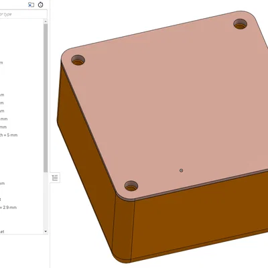
Task: Click the small point marker on lid face
Action: coord(181,170)
